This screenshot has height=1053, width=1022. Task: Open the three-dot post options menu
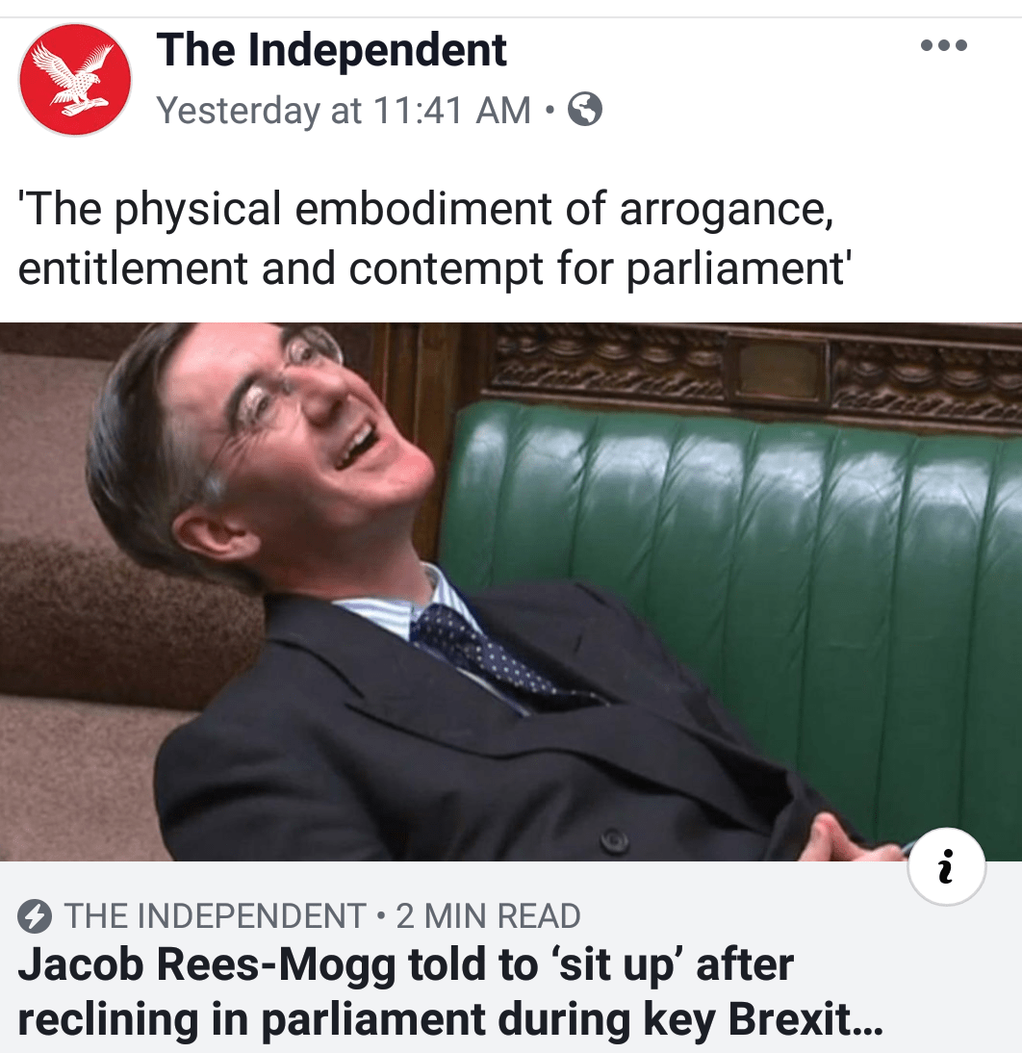[x=943, y=45]
